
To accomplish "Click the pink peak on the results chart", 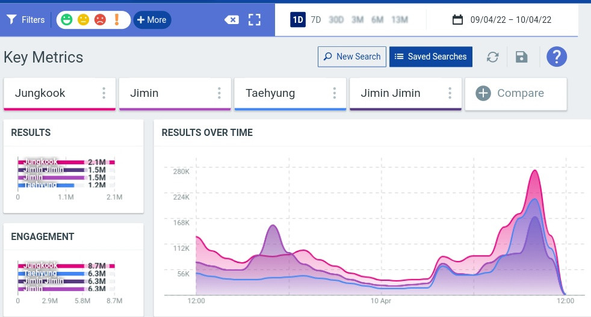I will 534,171.
